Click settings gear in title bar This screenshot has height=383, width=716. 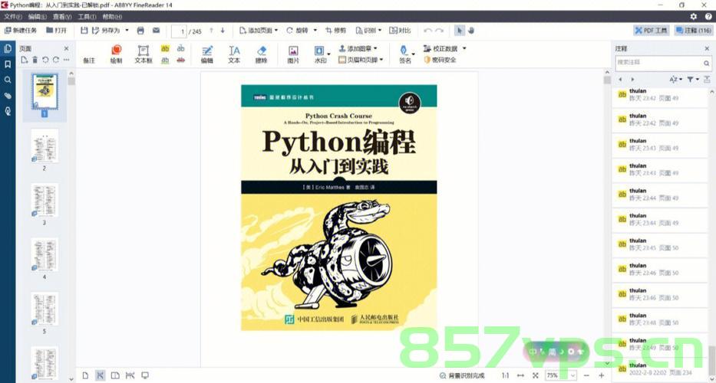pyautogui.click(x=694, y=16)
